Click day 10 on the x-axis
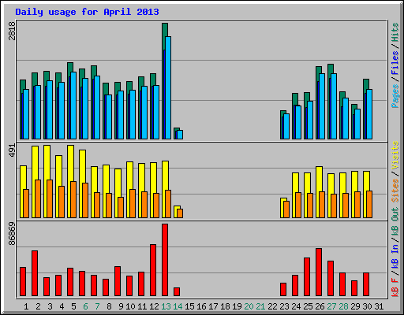 [130, 306]
